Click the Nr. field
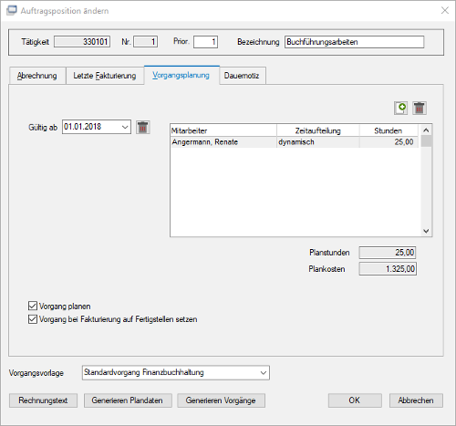Viewport: 456px width, 426px height. 145,42
